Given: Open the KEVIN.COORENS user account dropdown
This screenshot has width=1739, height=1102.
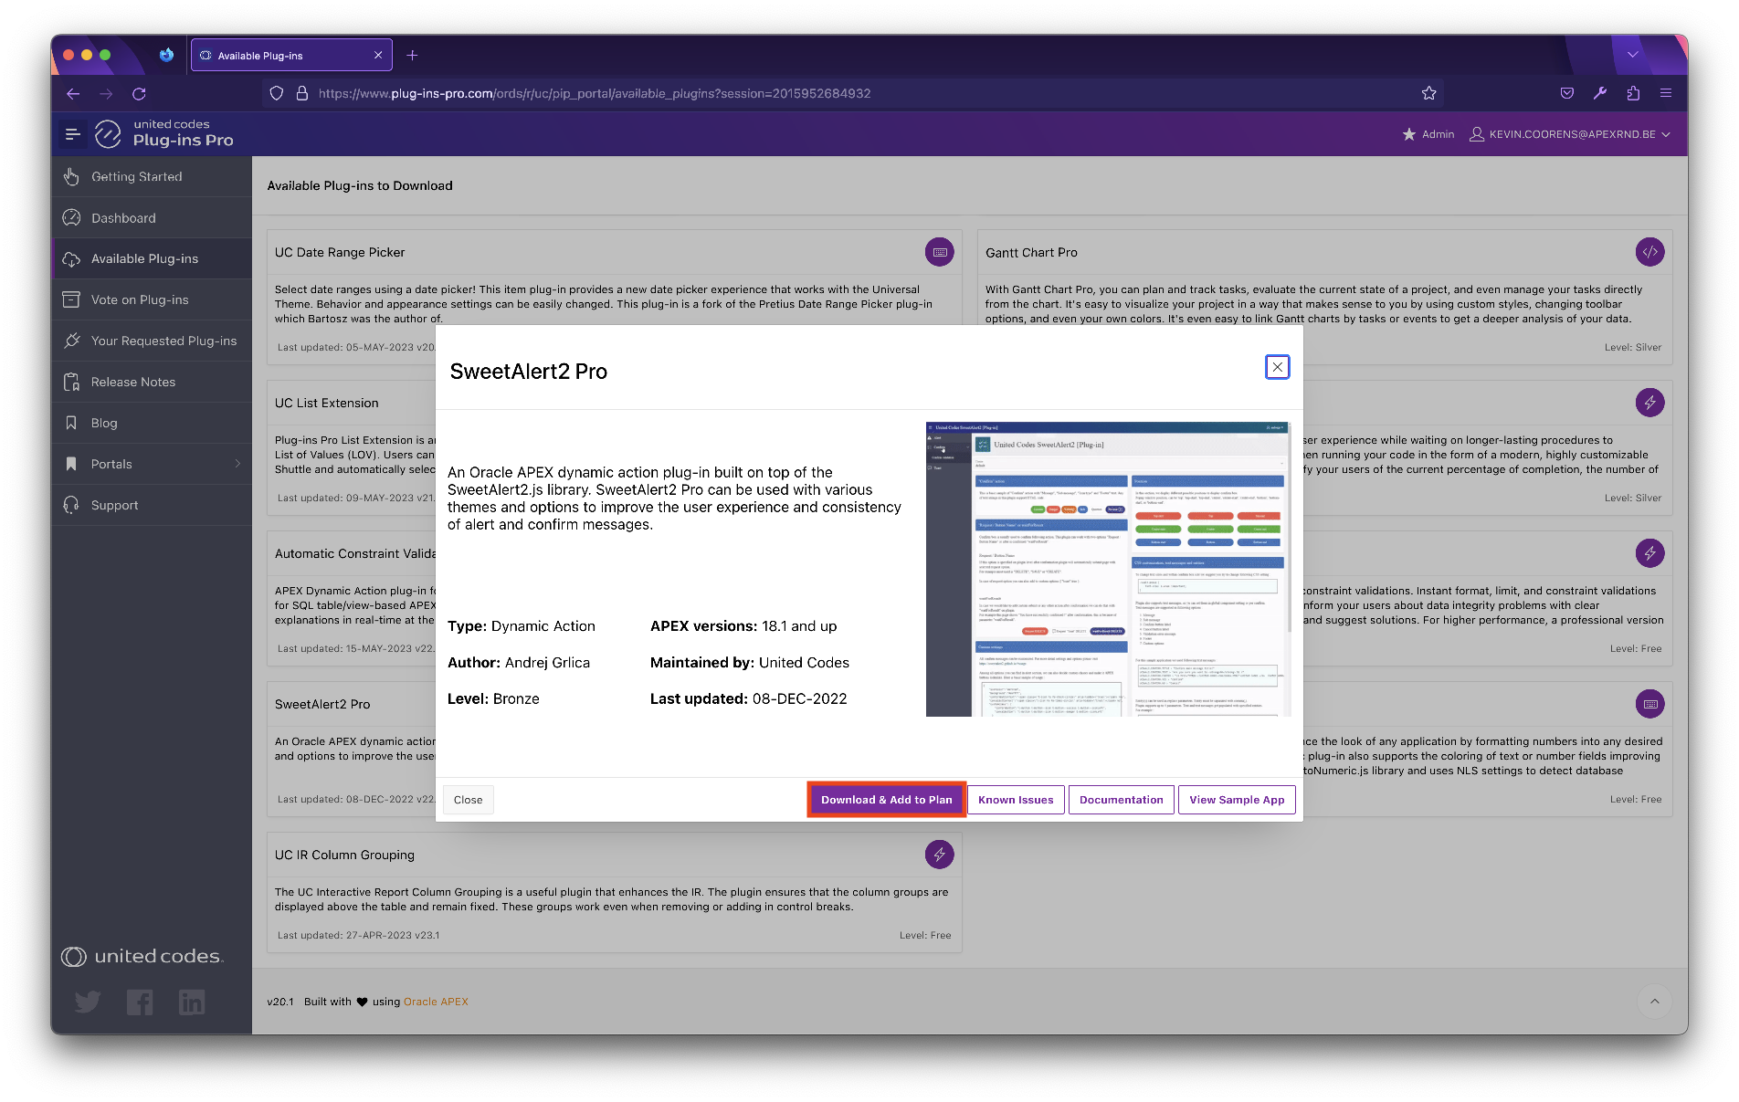Looking at the screenshot, I should coord(1570,134).
